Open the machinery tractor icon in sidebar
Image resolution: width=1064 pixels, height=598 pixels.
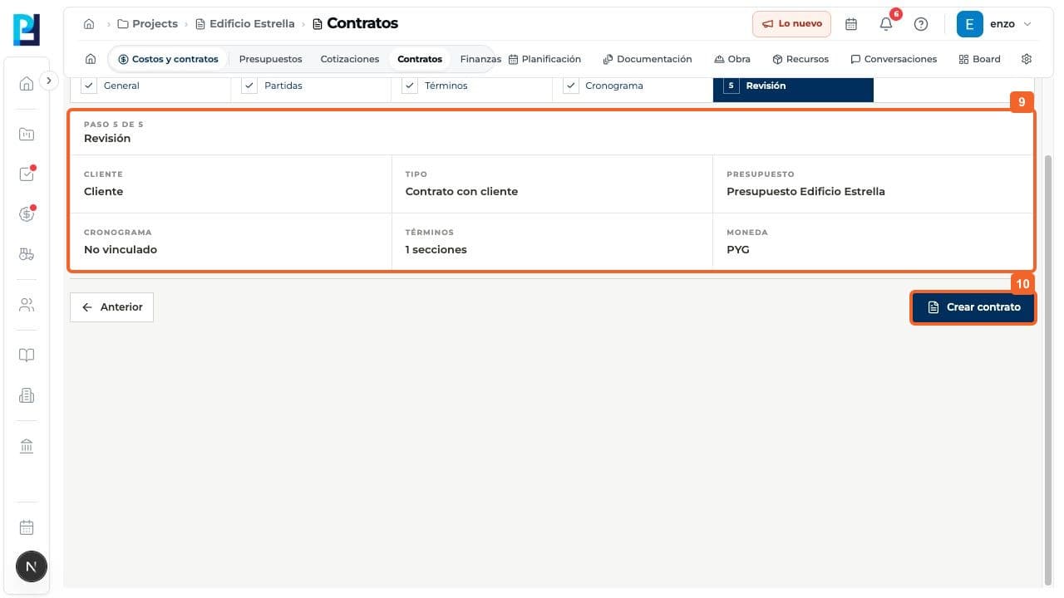point(27,255)
